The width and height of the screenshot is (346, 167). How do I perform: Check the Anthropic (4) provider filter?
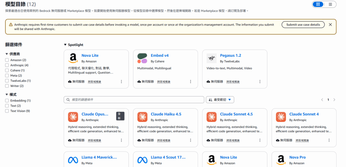point(7,65)
